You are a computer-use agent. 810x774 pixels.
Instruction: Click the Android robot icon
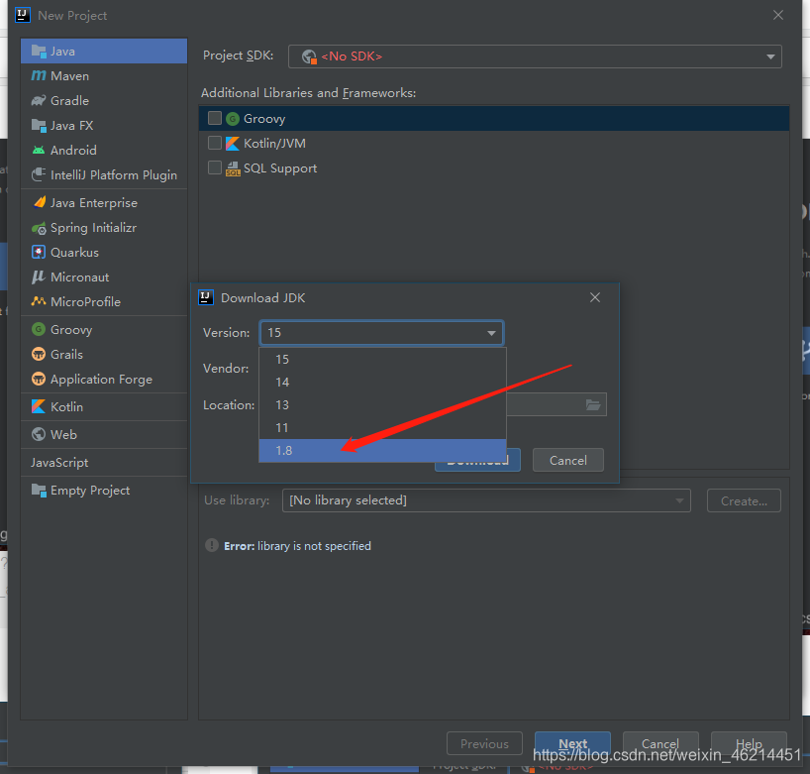click(x=39, y=150)
